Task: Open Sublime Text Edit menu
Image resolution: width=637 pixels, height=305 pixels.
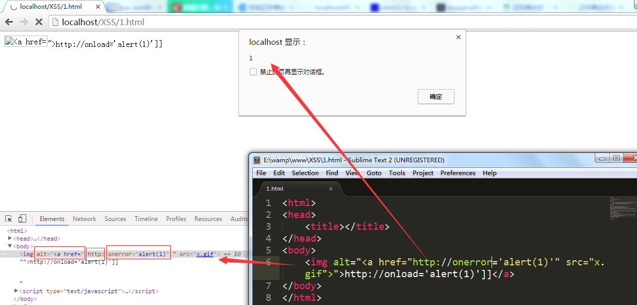Action: (x=279, y=173)
